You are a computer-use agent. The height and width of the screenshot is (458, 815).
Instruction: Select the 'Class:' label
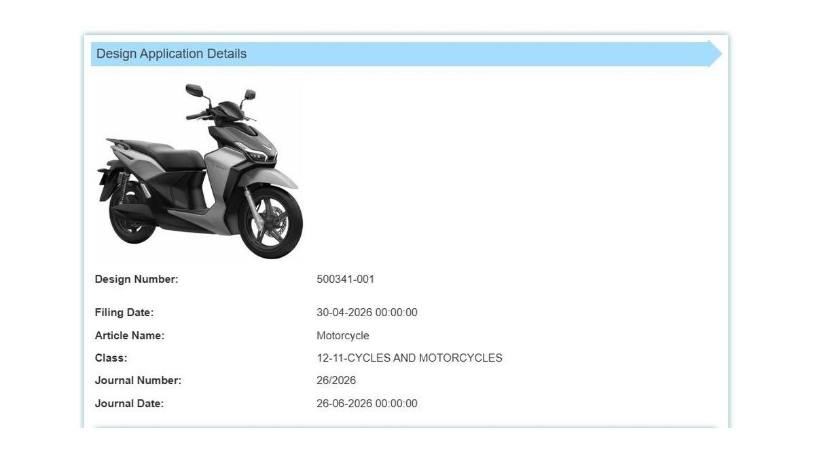pyautogui.click(x=111, y=358)
